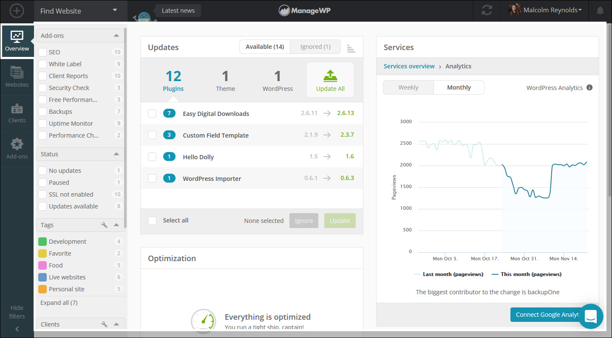
Task: Toggle the Select all checkbox
Action: point(152,220)
